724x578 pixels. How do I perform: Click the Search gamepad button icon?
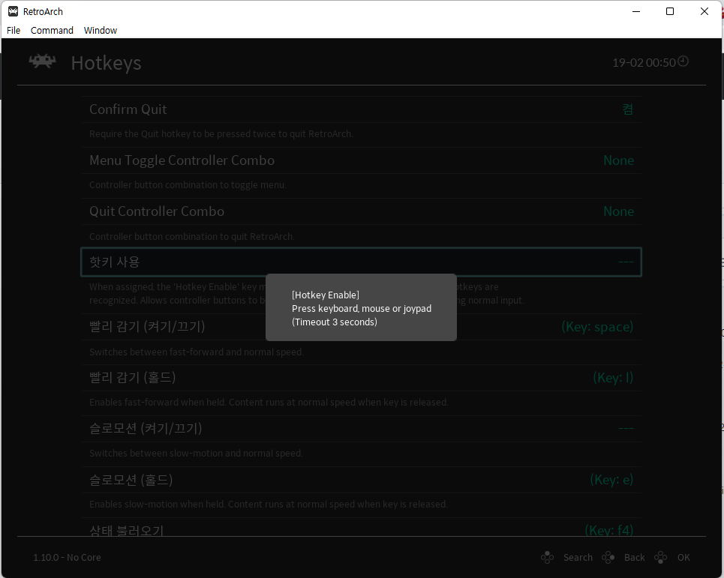click(x=547, y=557)
